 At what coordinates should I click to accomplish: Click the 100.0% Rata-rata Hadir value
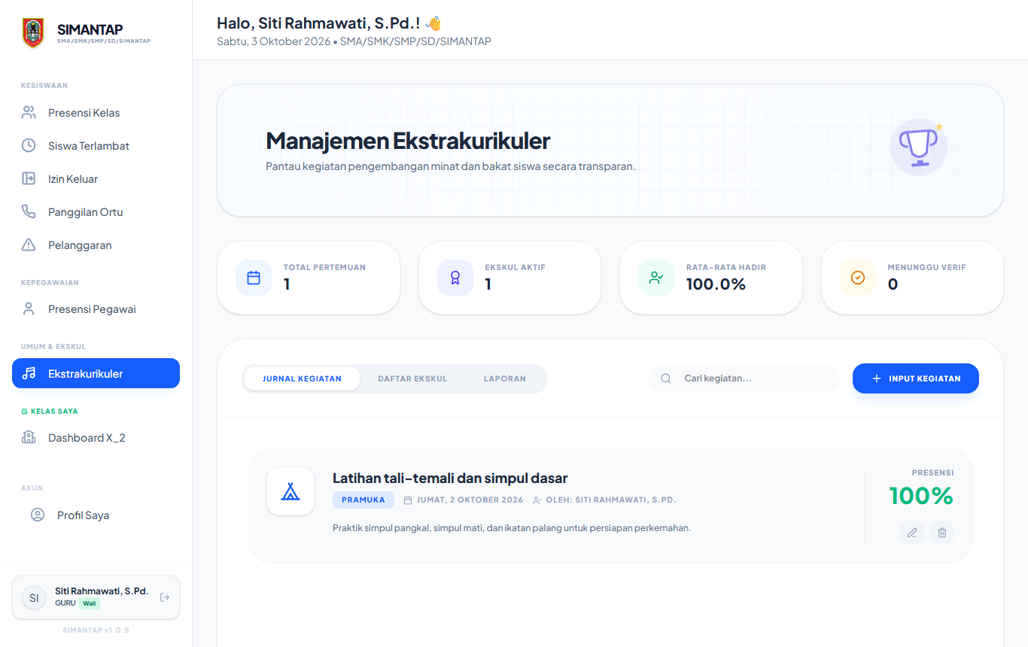click(716, 284)
